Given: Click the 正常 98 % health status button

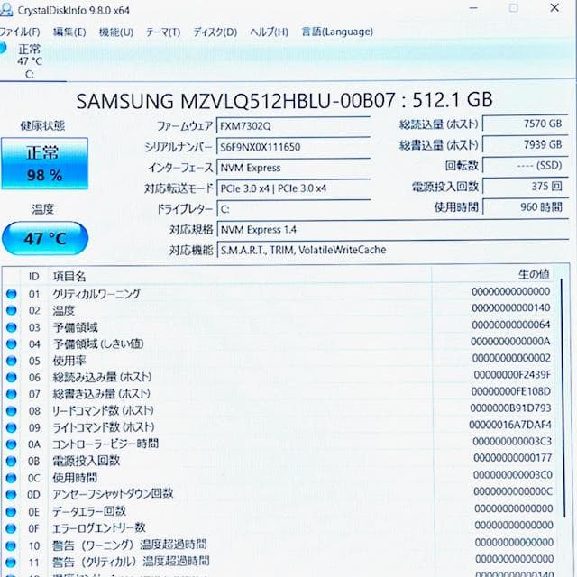Looking at the screenshot, I should (44, 163).
